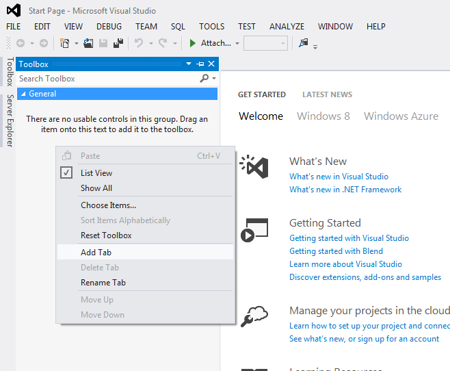This screenshot has height=371, width=450.
Task: Select Rename Tab in context menu
Action: [145, 282]
